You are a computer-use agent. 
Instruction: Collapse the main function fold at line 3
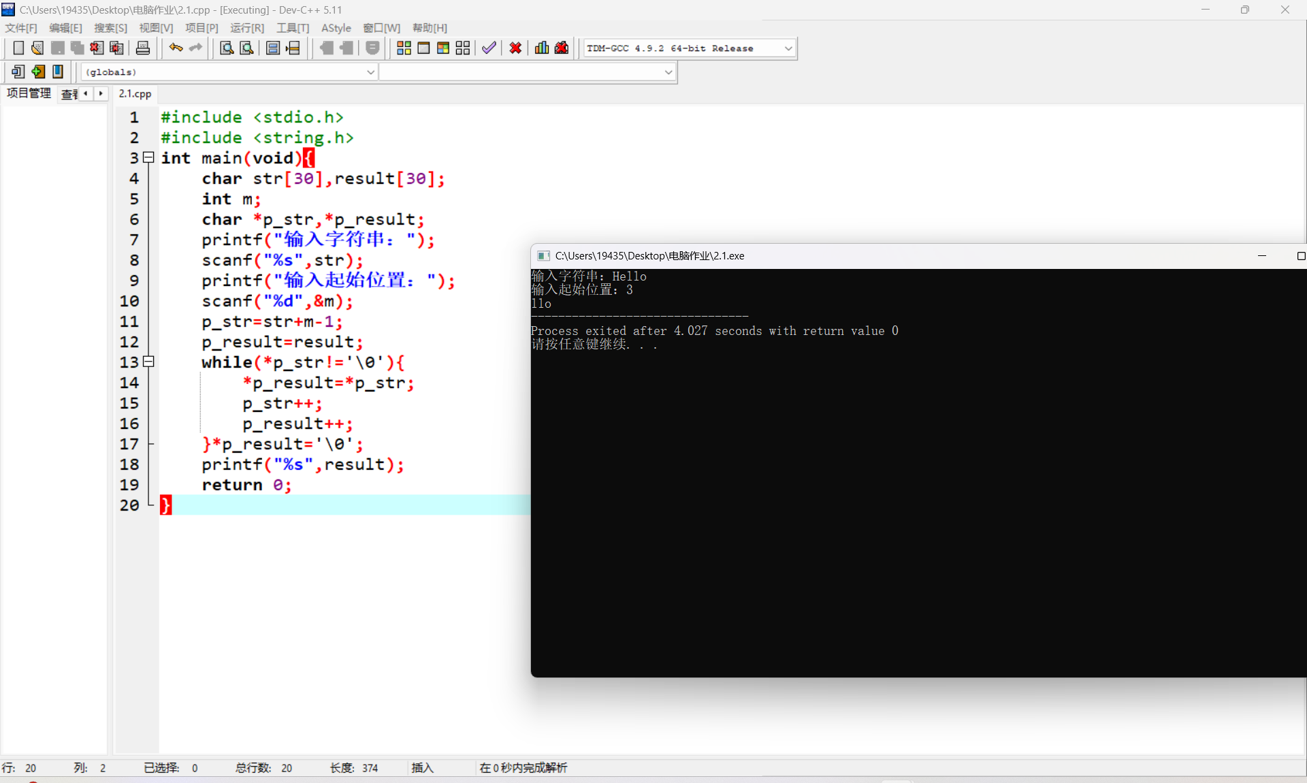click(148, 158)
